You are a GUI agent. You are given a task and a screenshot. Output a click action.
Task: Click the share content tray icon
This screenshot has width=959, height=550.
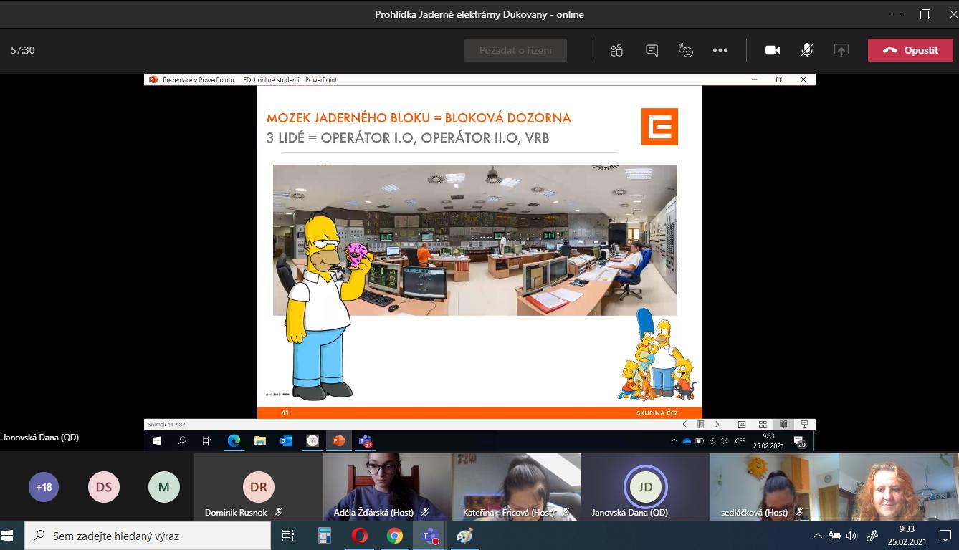[841, 50]
